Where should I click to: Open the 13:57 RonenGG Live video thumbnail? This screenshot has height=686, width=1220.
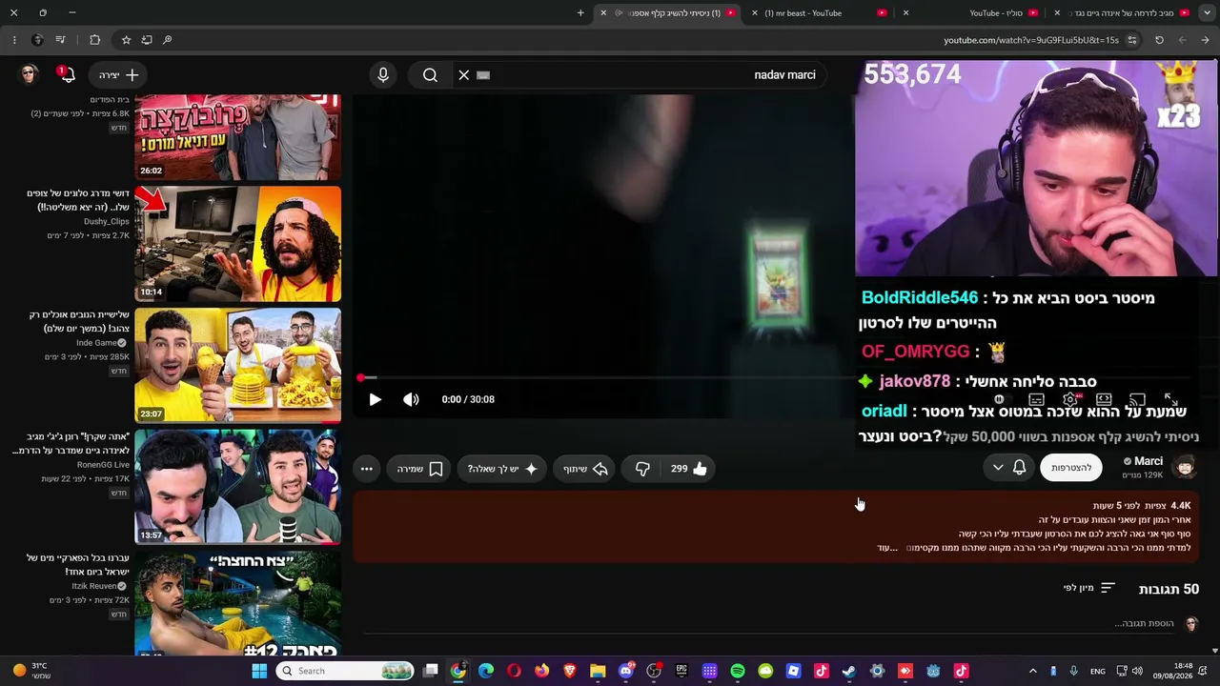[x=237, y=486]
